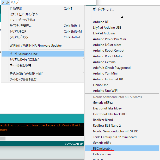Image resolution: width=160 pixels, height=160 pixels.
Task: Open シリアルモニタ
Action: pos(43,32)
